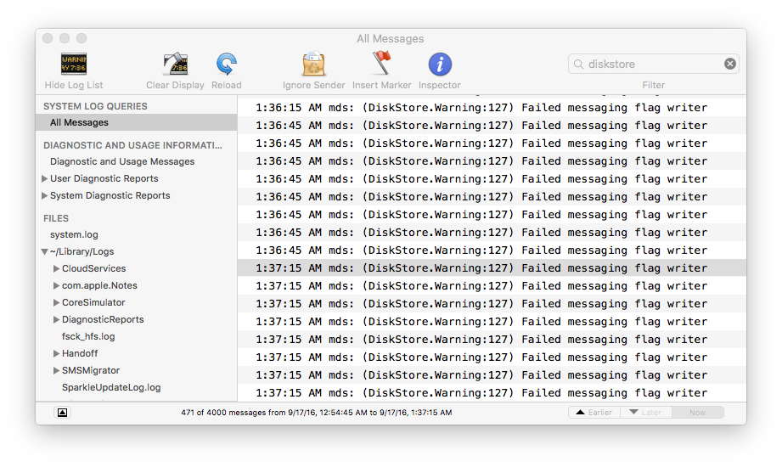Click the Reload icon
The width and height of the screenshot is (782, 467).
tap(227, 64)
